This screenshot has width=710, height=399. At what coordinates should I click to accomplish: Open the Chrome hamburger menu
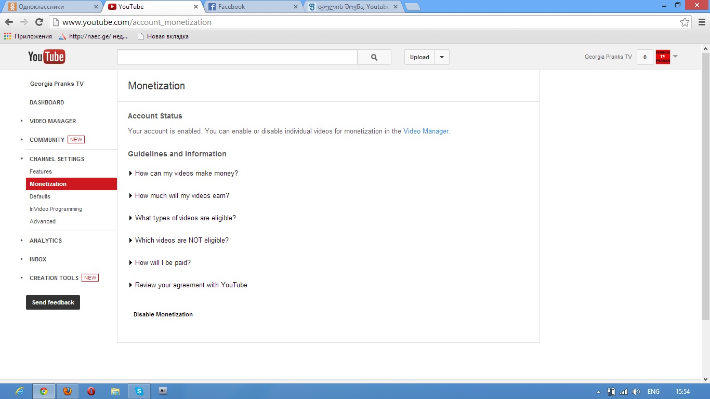[702, 22]
